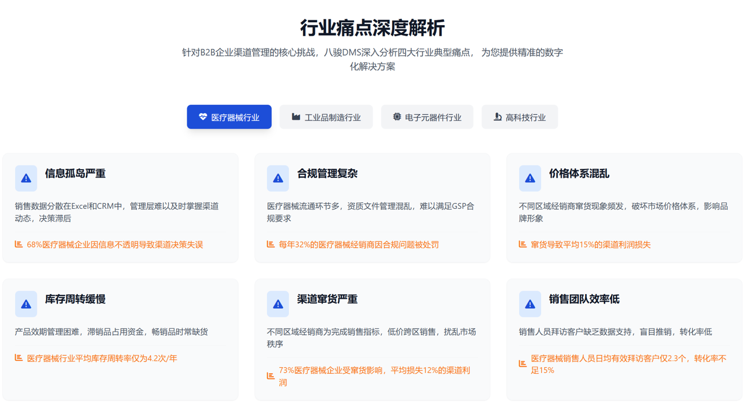Click the warning icon on 合规管理复杂 card
This screenshot has height=414, width=749.
coord(277,178)
